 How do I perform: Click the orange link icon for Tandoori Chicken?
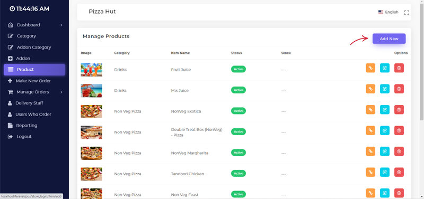coord(370,172)
